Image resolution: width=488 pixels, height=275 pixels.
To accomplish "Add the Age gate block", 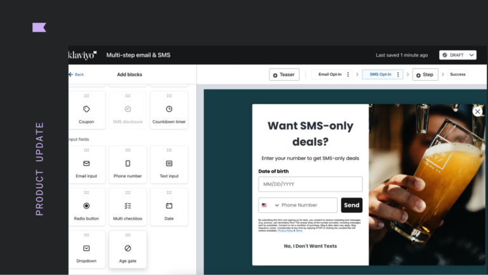I will click(128, 249).
